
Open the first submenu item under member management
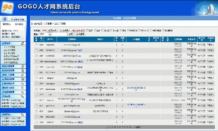pyautogui.click(x=9, y=47)
